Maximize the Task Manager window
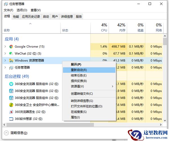The width and height of the screenshot is (169, 141). pyautogui.click(x=150, y=4)
